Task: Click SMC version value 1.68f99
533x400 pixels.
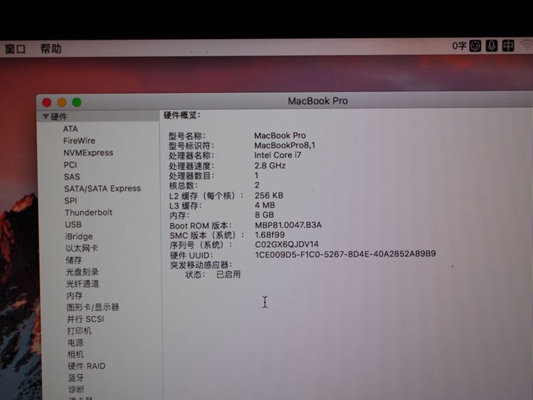Action: point(270,235)
